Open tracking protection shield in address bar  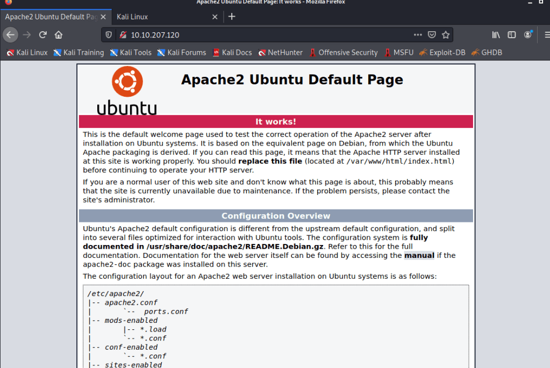point(109,35)
